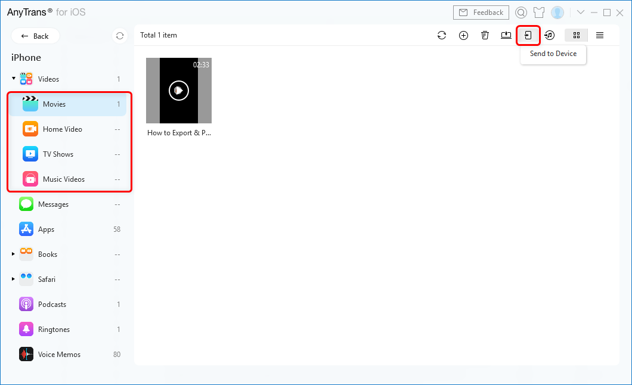Open the Voice Memos category
The height and width of the screenshot is (385, 632).
coord(59,355)
